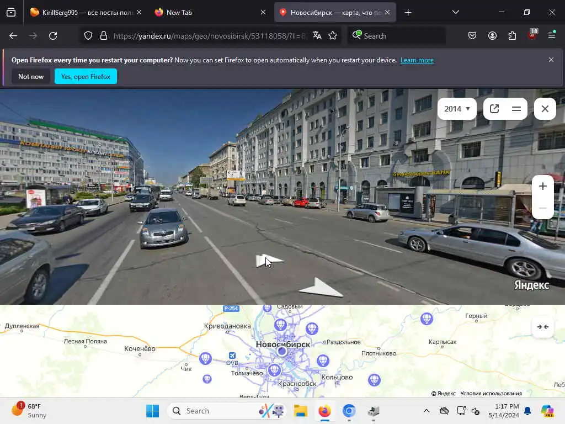Click the balloon marker near Горный
Image resolution: width=565 pixels, height=424 pixels.
[x=427, y=319]
